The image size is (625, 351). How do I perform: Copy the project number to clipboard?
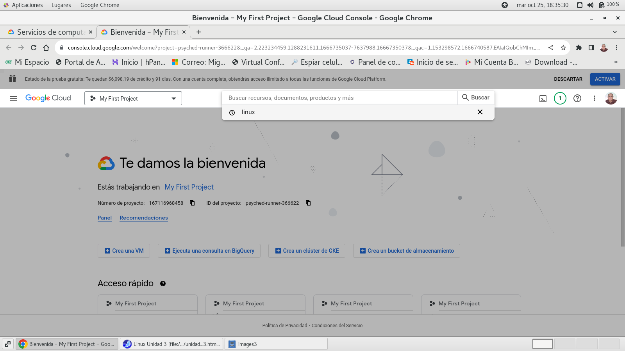tap(192, 203)
